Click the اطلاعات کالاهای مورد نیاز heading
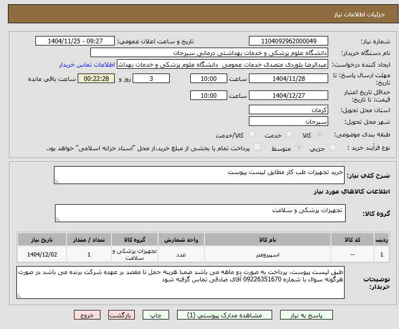 351,191
